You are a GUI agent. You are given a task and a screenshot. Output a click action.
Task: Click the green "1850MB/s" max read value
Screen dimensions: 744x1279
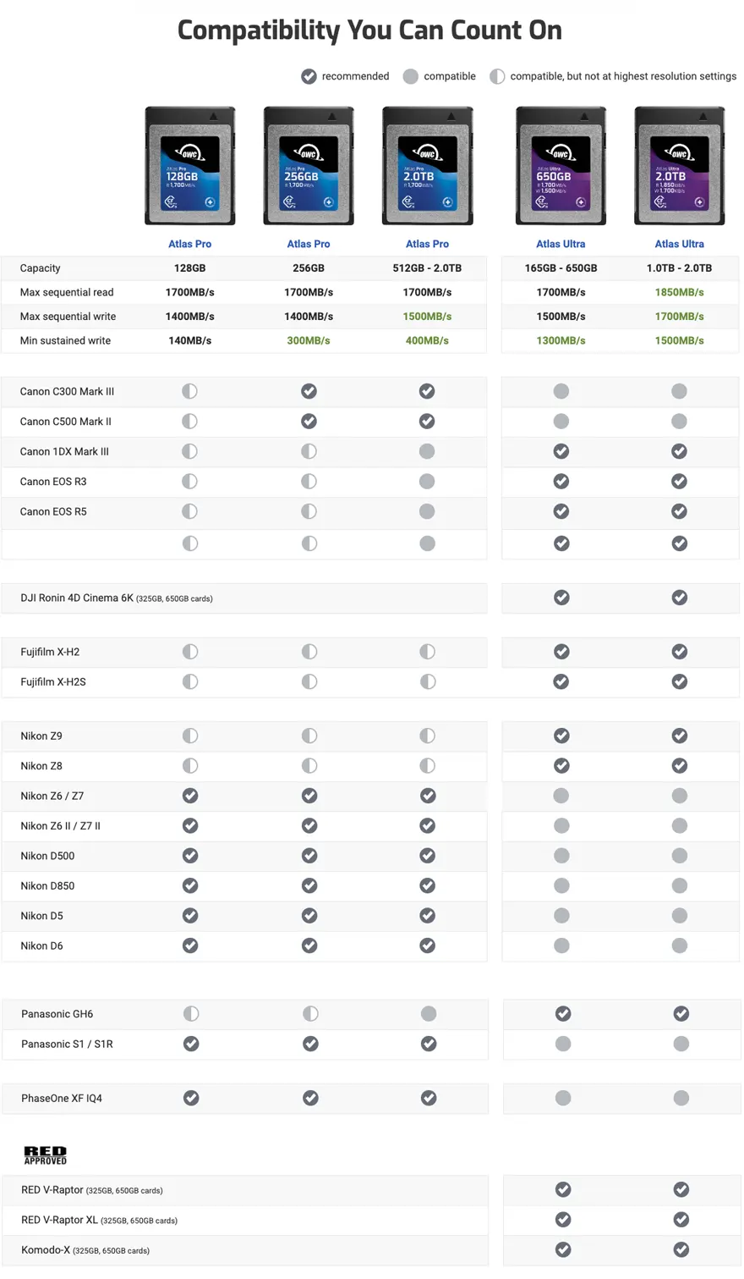click(x=679, y=292)
